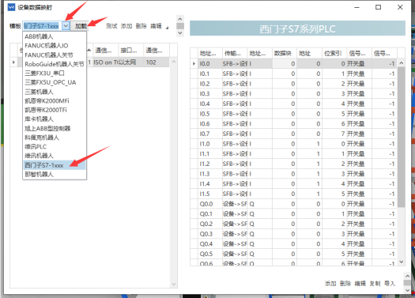Viewport: 415px width, 298px height.
Task: Click down arrow of device list scrollbar
Action: pos(174,285)
